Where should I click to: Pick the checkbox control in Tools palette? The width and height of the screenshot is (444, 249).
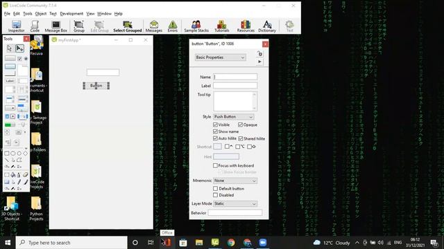(19, 59)
